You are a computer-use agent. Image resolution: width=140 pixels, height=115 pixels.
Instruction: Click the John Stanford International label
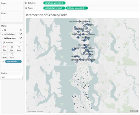pyautogui.click(x=83, y=34)
